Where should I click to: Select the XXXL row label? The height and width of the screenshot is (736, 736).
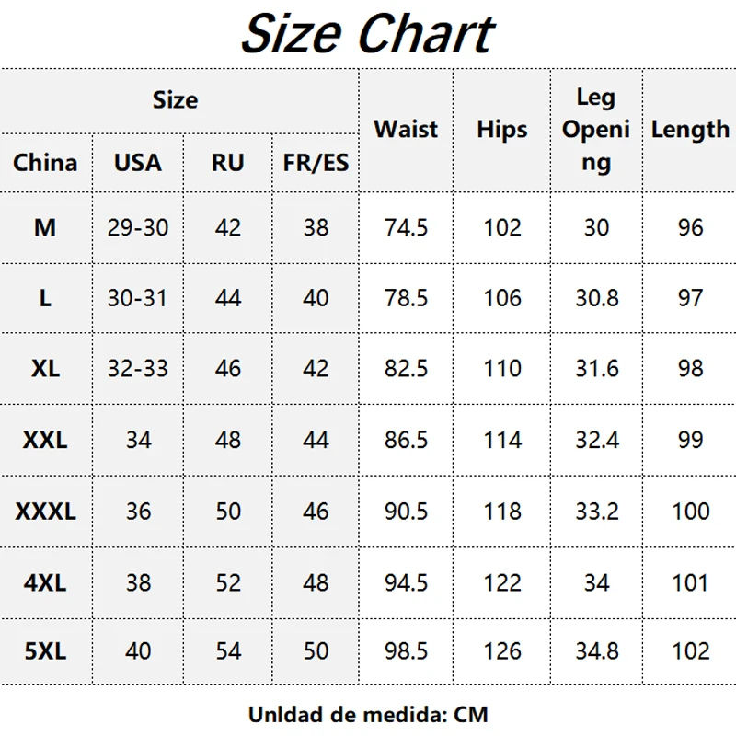pos(45,512)
